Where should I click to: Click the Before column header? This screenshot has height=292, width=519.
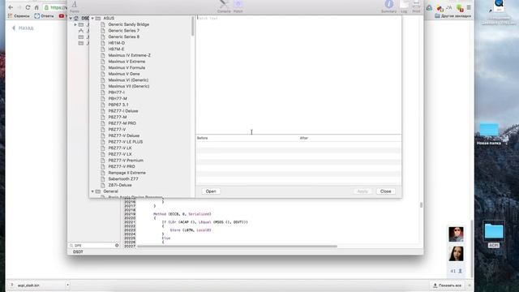point(247,138)
